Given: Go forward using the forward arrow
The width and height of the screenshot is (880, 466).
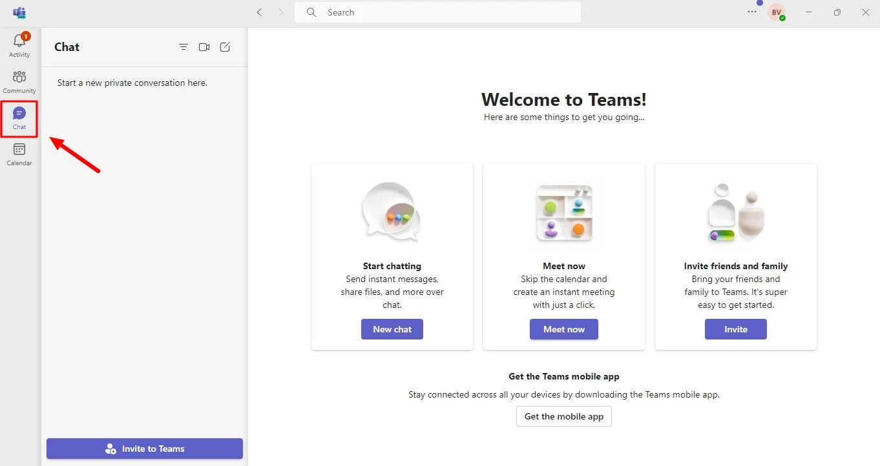Looking at the screenshot, I should click(280, 12).
